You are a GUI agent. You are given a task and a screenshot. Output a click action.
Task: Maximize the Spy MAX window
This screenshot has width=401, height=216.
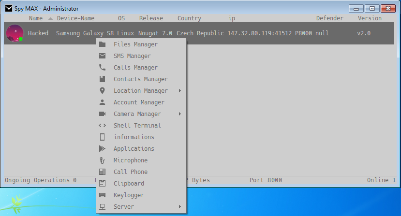(x=372, y=9)
